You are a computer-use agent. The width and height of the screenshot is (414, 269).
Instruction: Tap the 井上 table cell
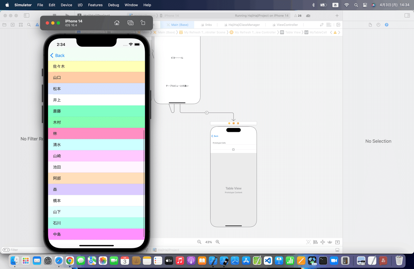click(x=96, y=100)
